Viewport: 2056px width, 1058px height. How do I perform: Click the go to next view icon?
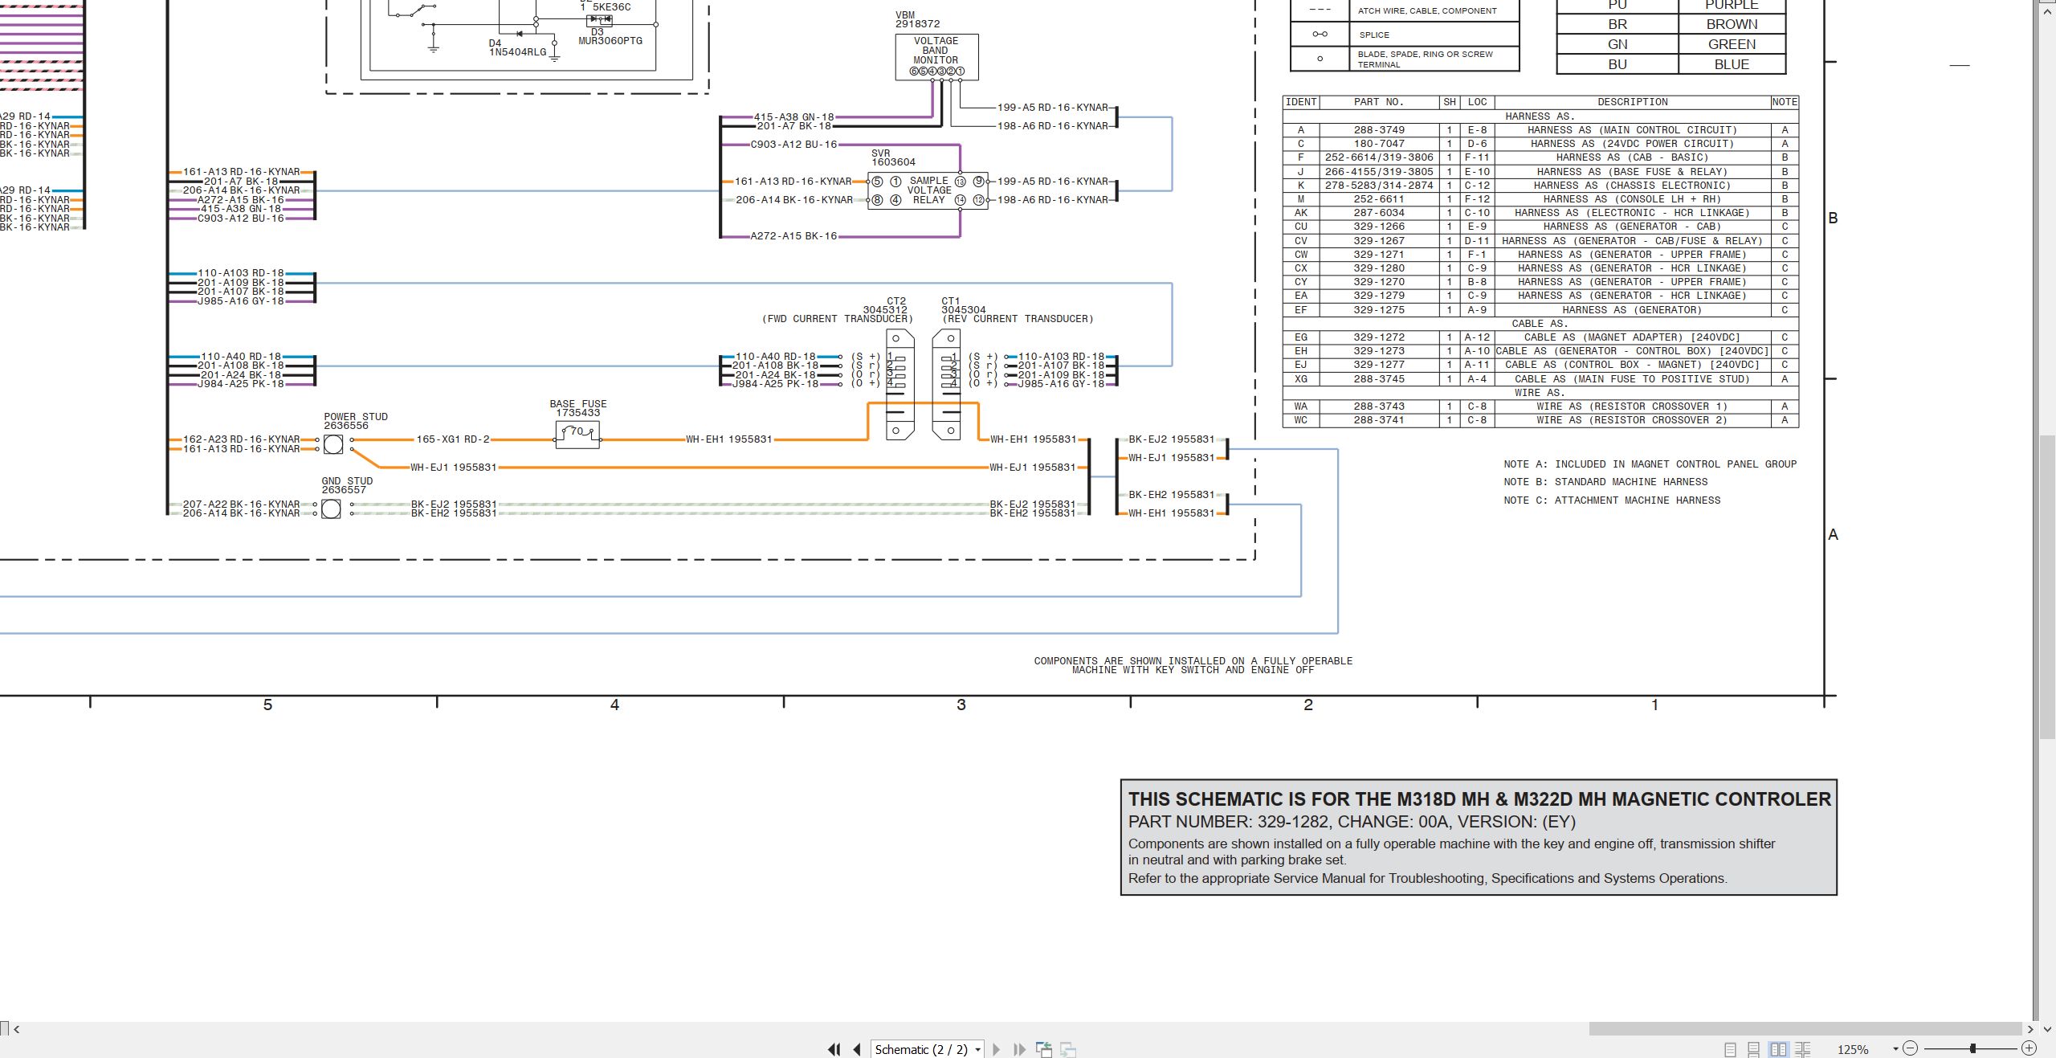pyautogui.click(x=1068, y=1049)
